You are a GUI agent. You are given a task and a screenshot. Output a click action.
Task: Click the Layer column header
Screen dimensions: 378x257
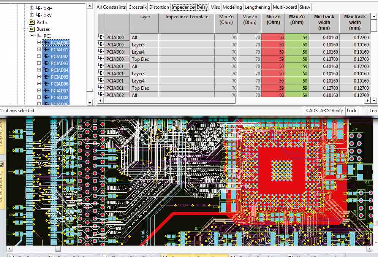pyautogui.click(x=144, y=23)
